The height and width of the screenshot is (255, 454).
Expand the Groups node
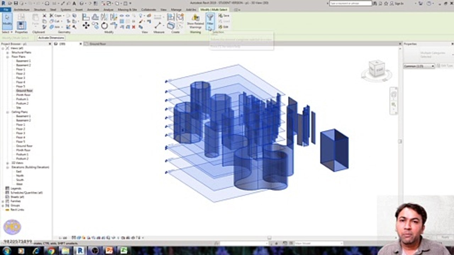pos(3,205)
